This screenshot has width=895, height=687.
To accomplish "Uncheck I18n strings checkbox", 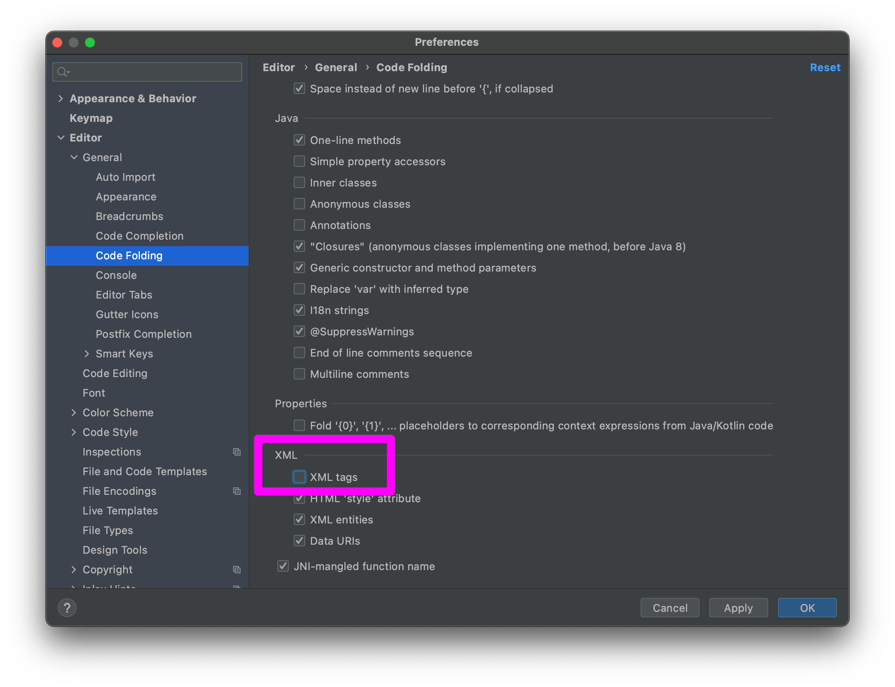I will (x=299, y=310).
